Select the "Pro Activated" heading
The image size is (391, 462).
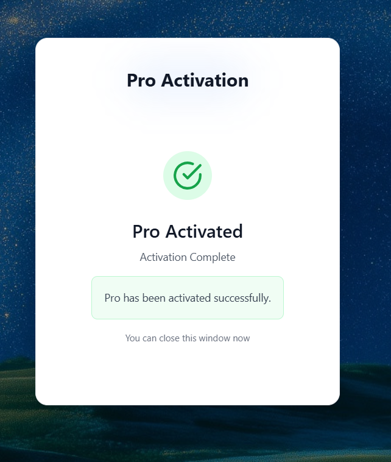188,231
